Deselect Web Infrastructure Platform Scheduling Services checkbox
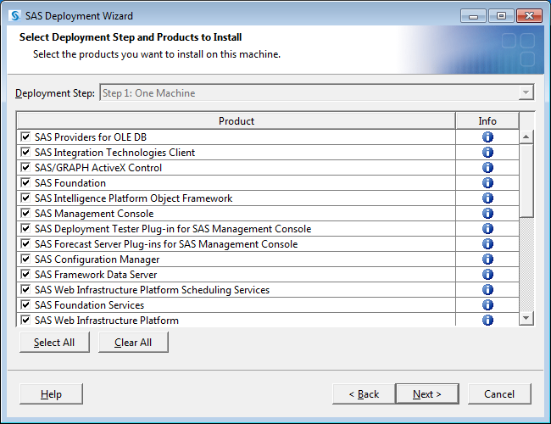Viewport: 551px width, 424px height. point(25,289)
